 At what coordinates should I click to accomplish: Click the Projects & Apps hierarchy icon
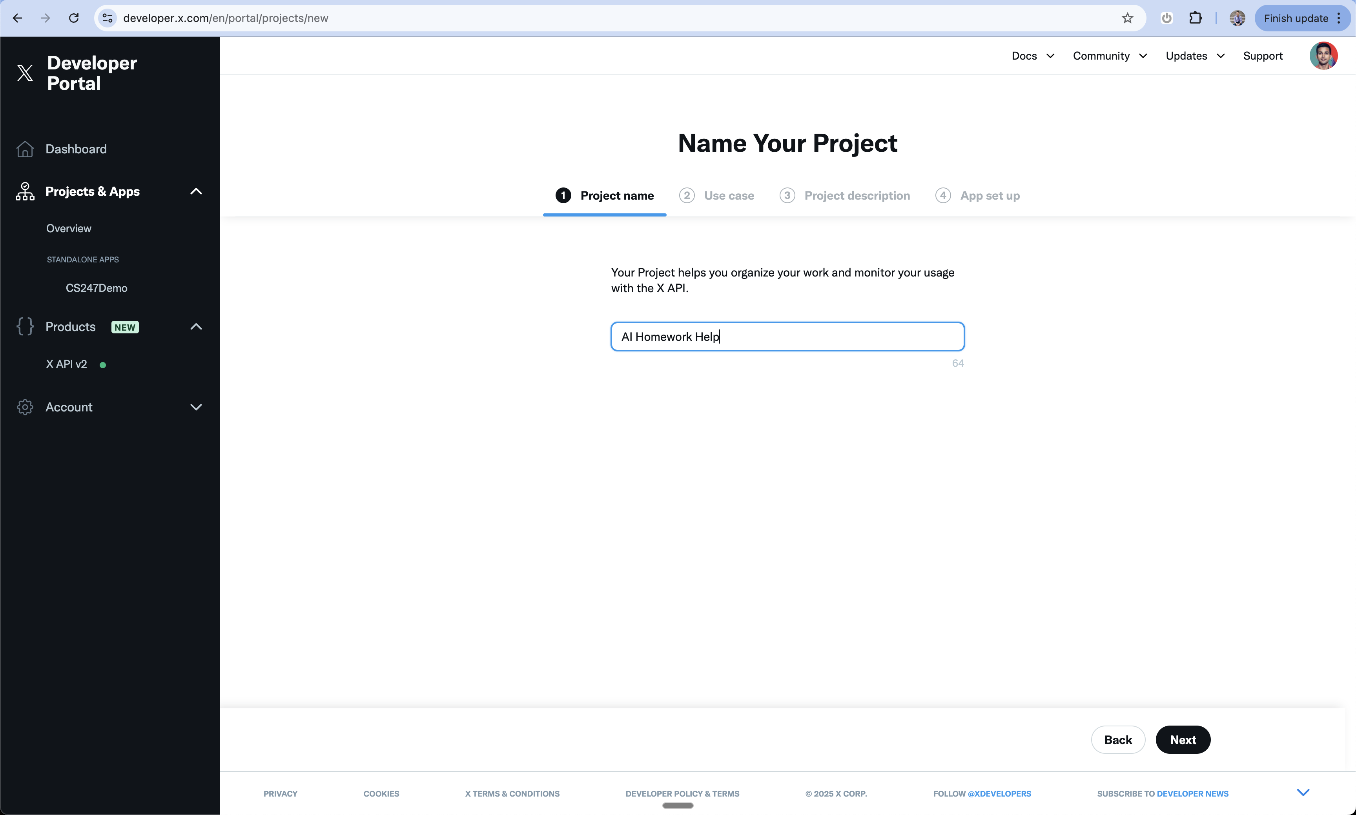coord(25,192)
